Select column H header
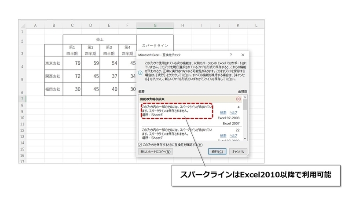 point(183,26)
